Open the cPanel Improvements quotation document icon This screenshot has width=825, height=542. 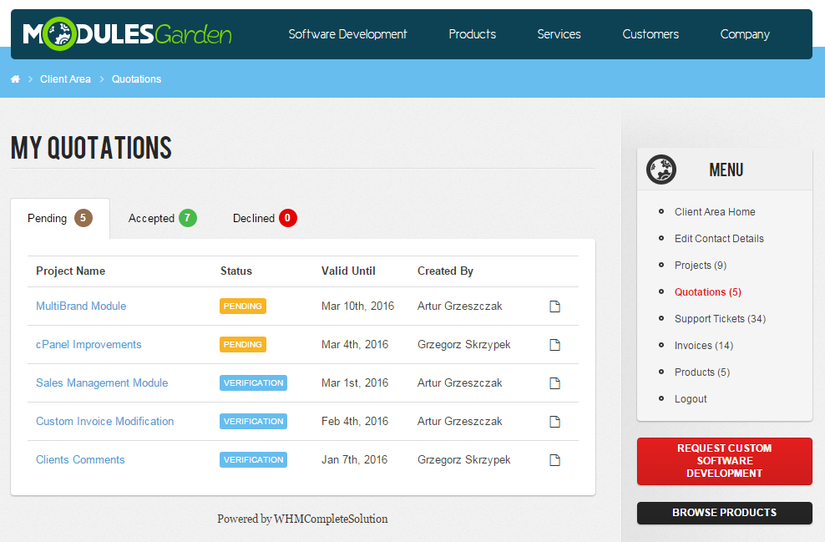pos(554,345)
